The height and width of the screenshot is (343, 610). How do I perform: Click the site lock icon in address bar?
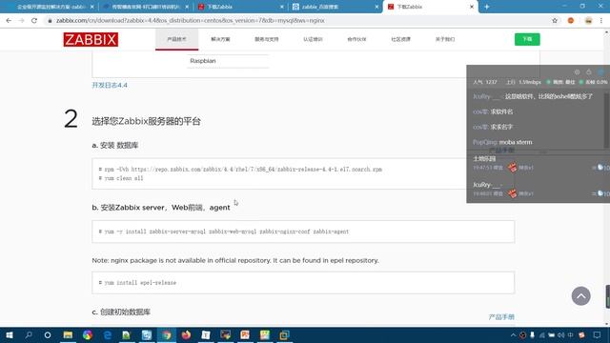pyautogui.click(x=50, y=21)
